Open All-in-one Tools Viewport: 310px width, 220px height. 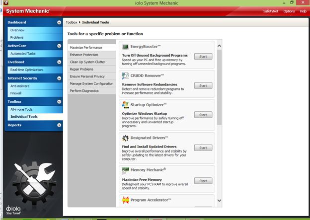pos(35,109)
